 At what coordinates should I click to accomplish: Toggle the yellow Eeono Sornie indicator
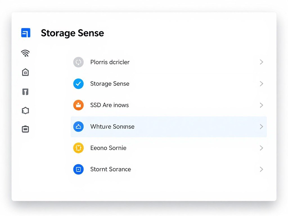click(x=78, y=148)
